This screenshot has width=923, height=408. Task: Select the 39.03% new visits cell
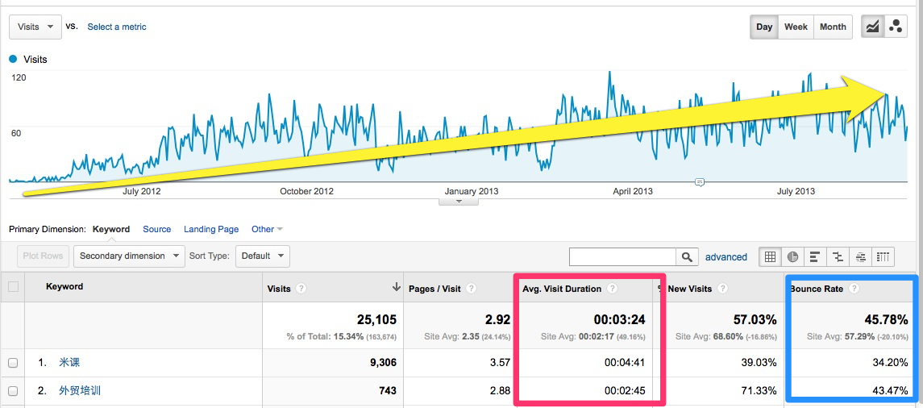(x=759, y=363)
